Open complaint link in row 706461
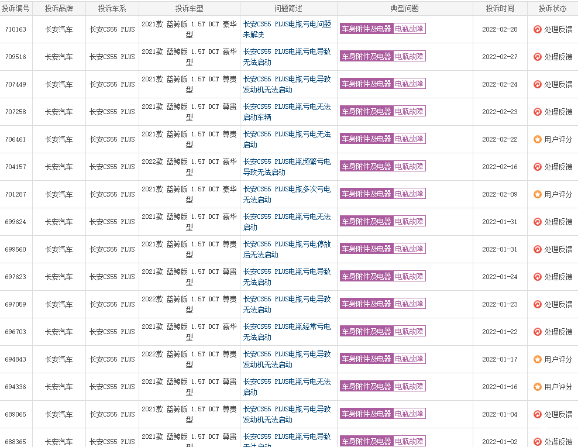Viewport: 578px width, 447px height. pos(287,139)
